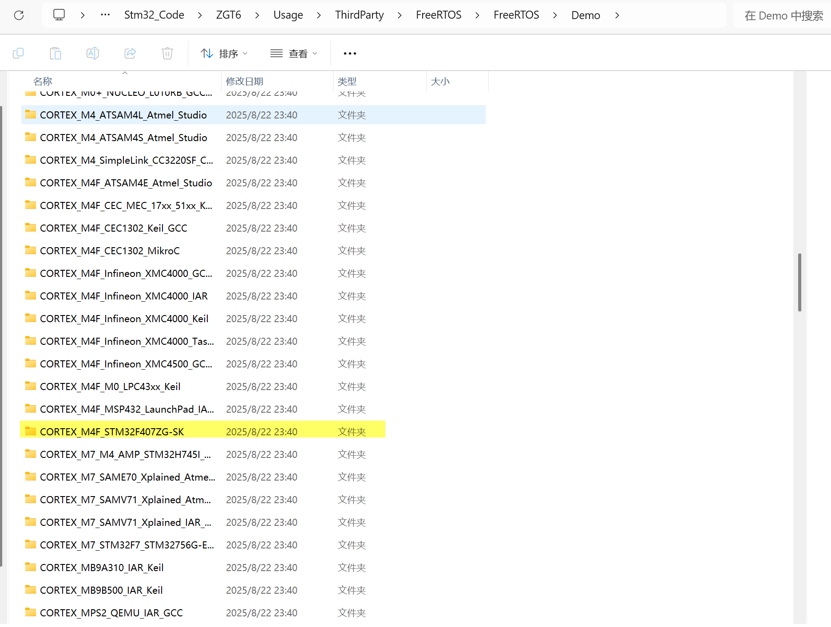The height and width of the screenshot is (627, 831).
Task: Click folder icon of CORTEX_M4F_Infineon_XMC4000_IAR
Action: [x=31, y=296]
